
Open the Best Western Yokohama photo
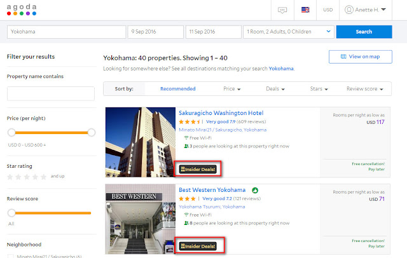[141, 219]
